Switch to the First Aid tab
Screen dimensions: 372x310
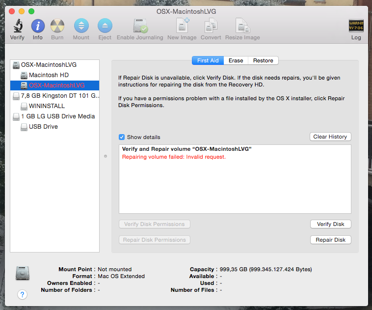click(x=208, y=60)
